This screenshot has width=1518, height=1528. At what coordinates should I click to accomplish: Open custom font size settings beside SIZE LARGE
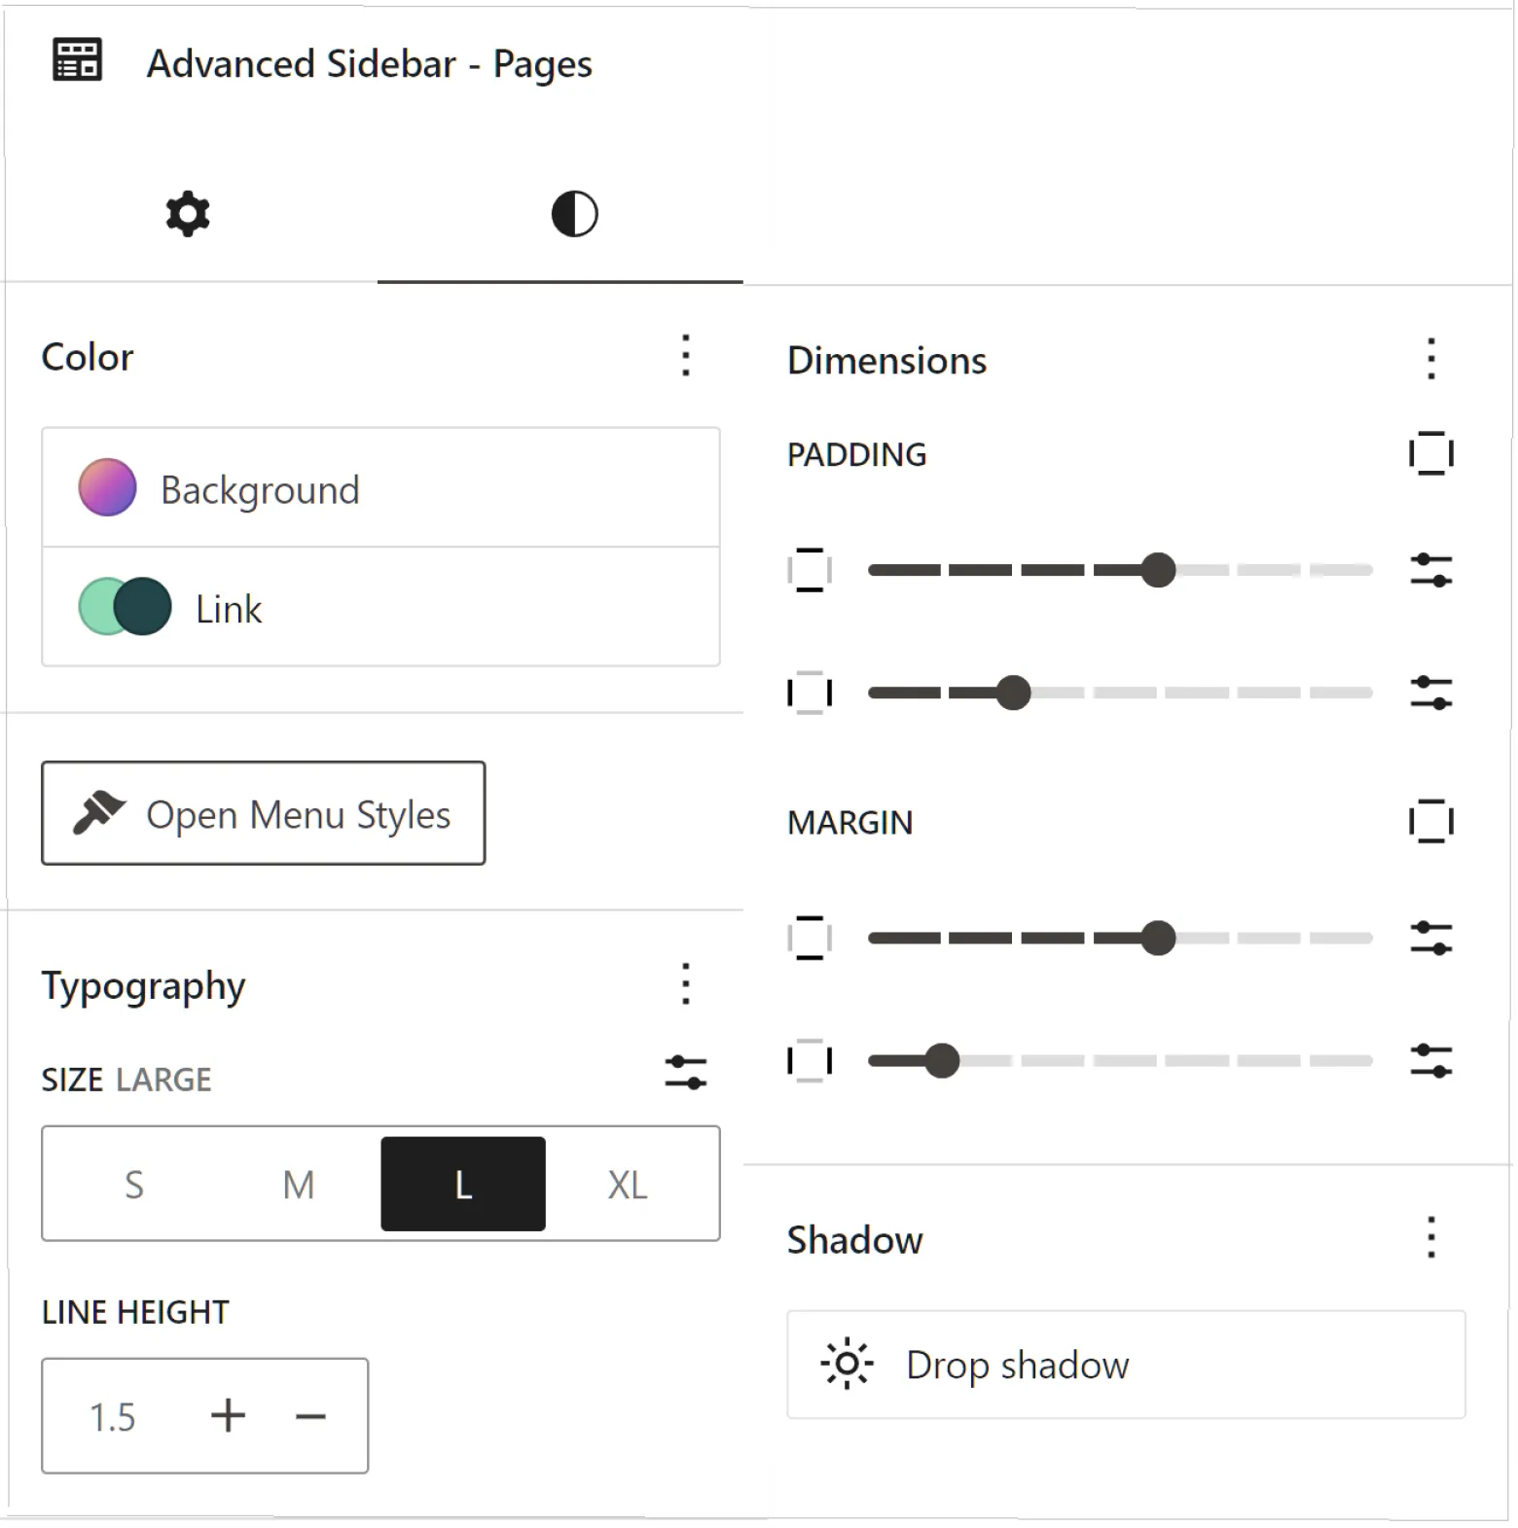686,1074
